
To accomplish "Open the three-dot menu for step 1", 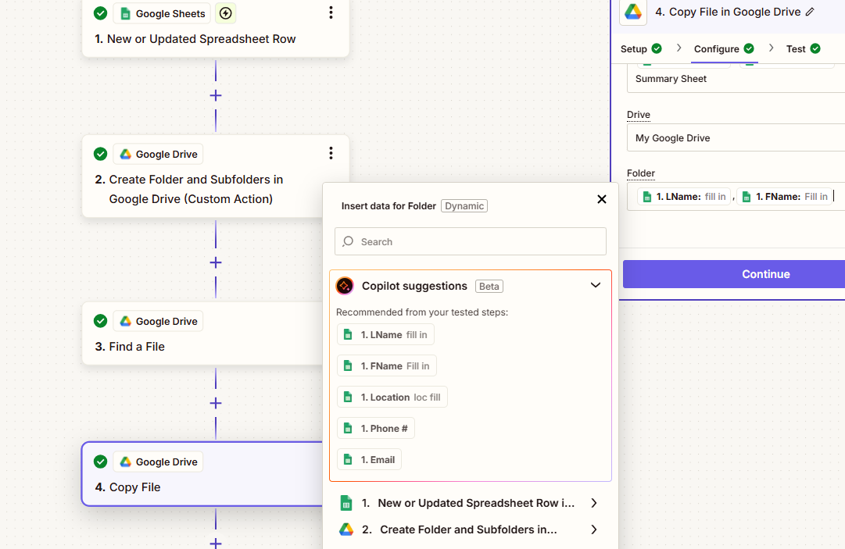I will [331, 13].
